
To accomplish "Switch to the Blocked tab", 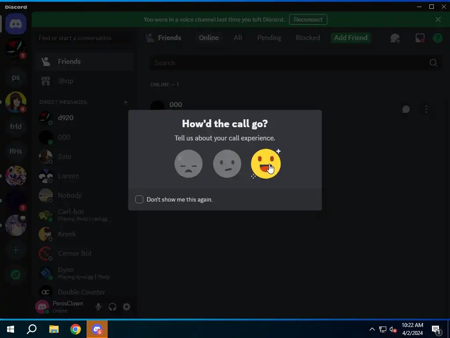I will 308,38.
